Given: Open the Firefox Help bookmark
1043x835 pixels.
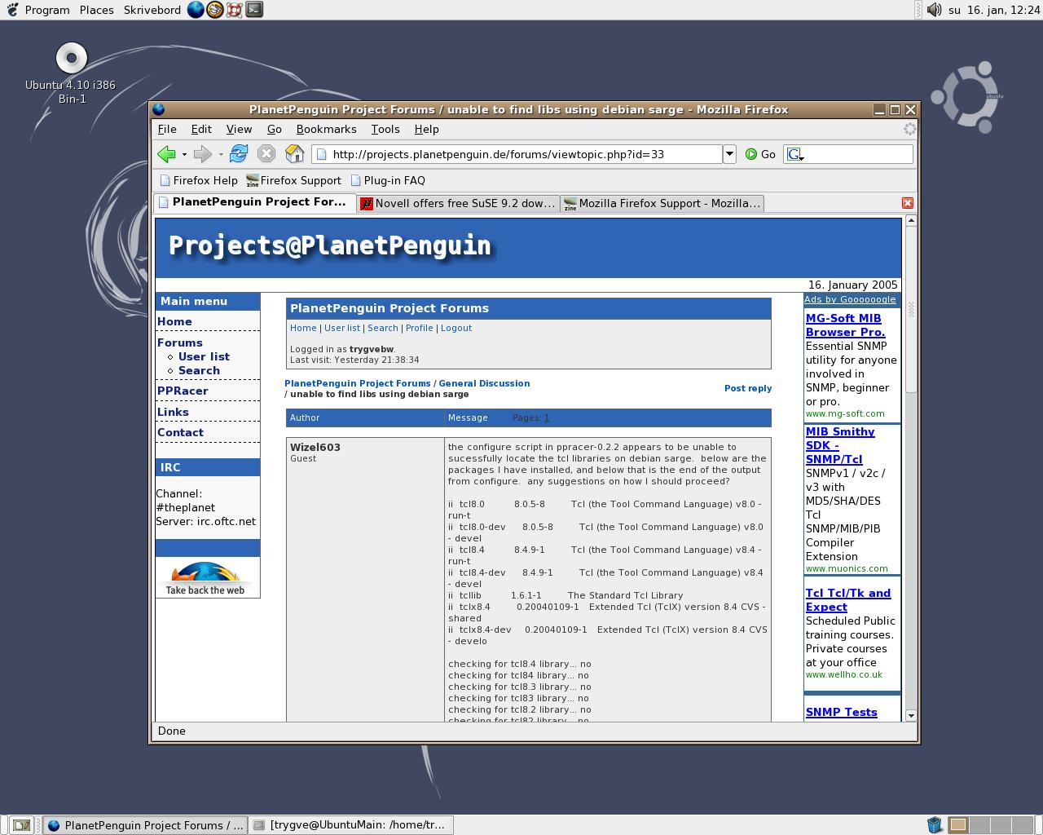Looking at the screenshot, I should click(199, 180).
